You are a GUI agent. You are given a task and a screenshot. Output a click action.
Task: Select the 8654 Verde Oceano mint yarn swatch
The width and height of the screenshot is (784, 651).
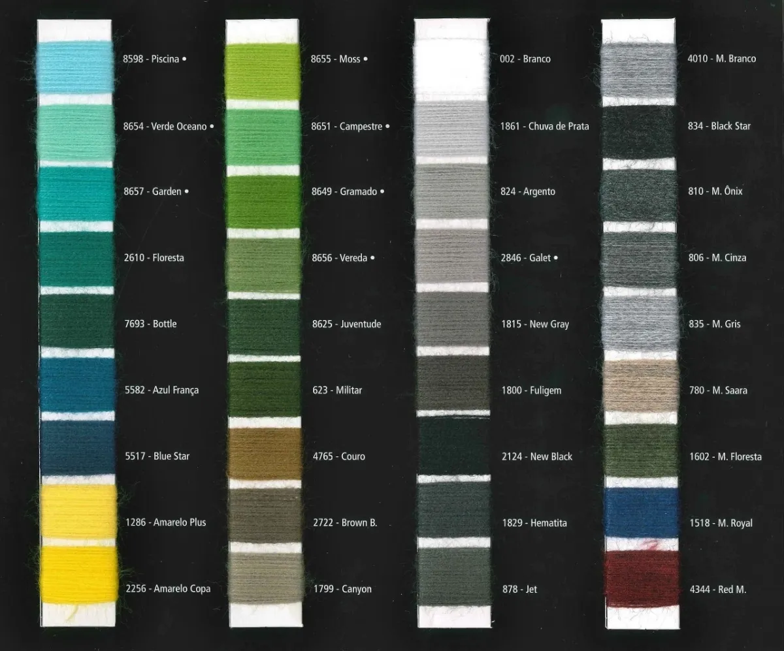(76, 135)
